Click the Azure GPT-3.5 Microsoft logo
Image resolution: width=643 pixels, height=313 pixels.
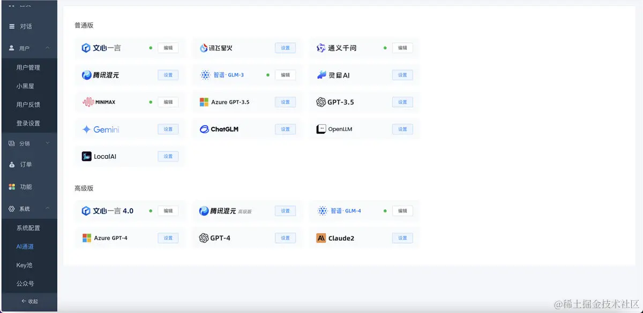coord(204,102)
